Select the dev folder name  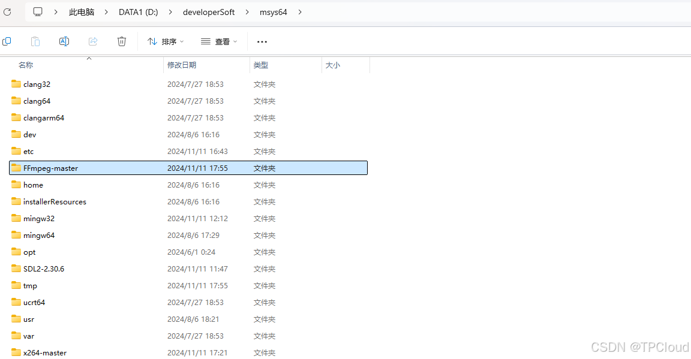(x=29, y=134)
